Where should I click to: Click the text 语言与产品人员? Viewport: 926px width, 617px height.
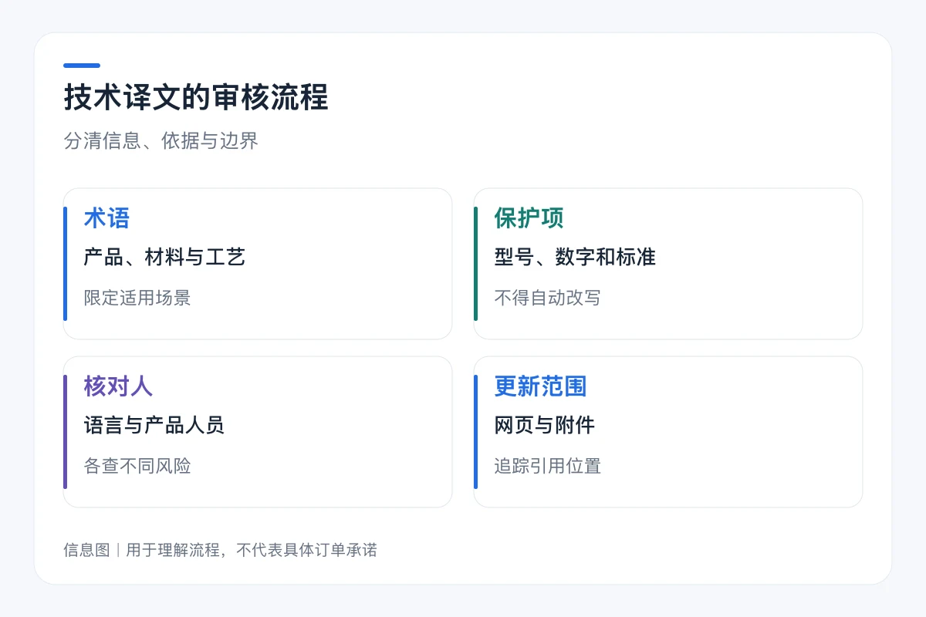coord(154,425)
